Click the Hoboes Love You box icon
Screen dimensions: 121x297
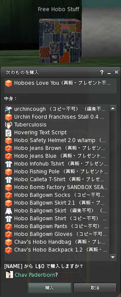[9, 83]
